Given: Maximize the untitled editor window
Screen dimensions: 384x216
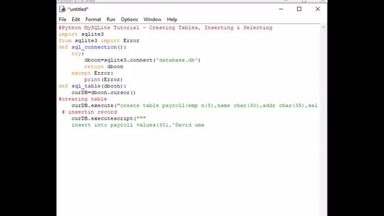Looking at the screenshot, I should [299, 9].
